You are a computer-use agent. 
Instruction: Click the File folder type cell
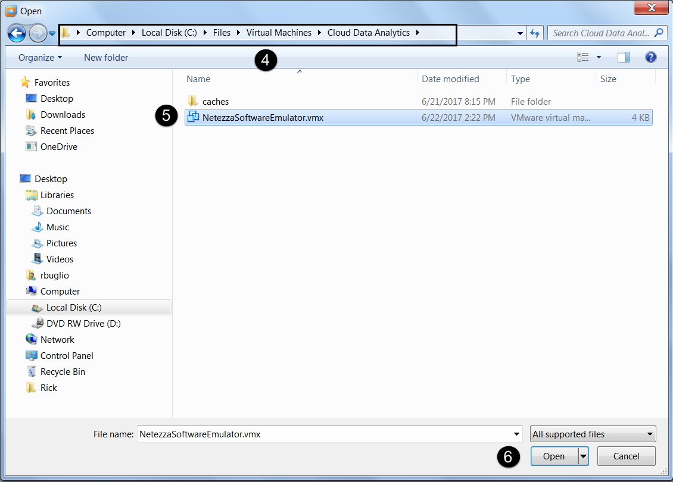pos(531,102)
